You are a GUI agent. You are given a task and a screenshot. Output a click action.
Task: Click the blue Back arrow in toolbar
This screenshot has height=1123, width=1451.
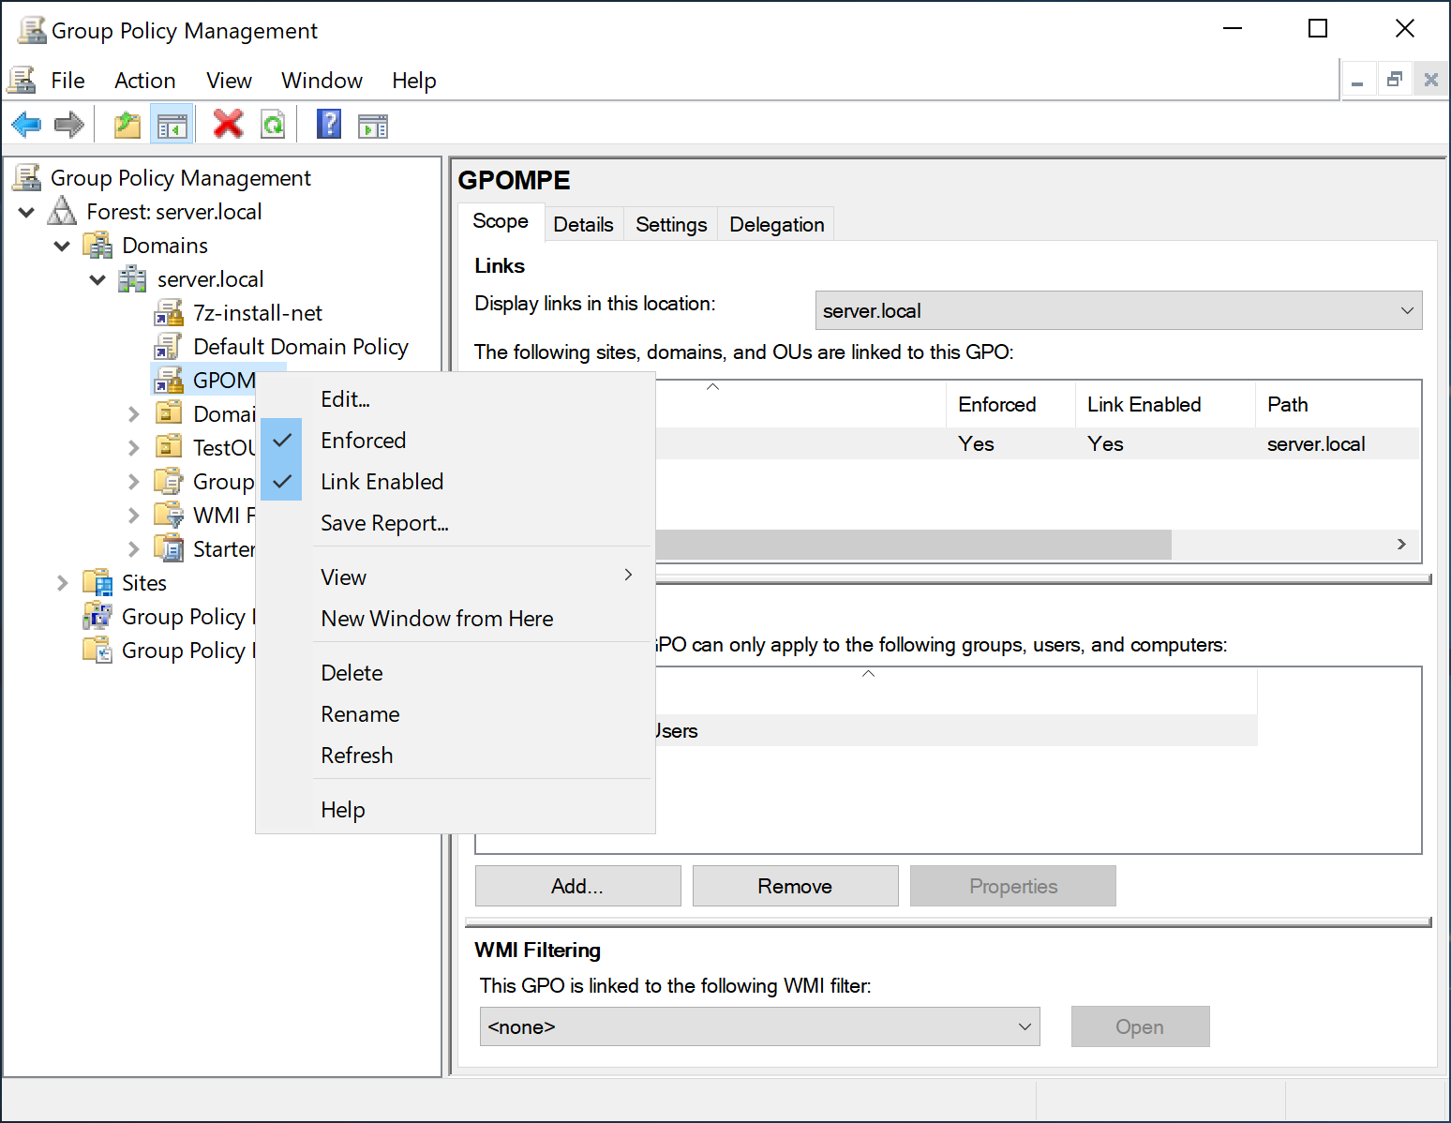[x=26, y=124]
